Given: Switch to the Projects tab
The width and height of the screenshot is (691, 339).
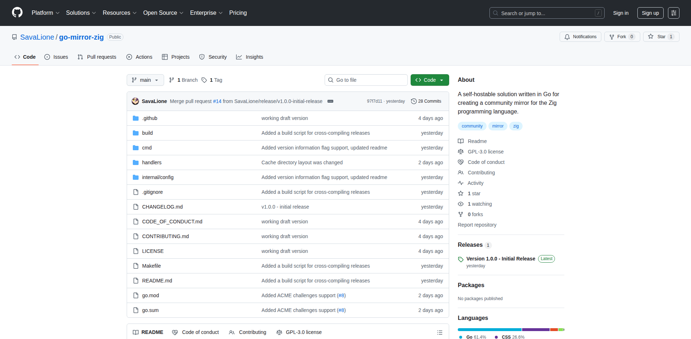Looking at the screenshot, I should [x=176, y=57].
